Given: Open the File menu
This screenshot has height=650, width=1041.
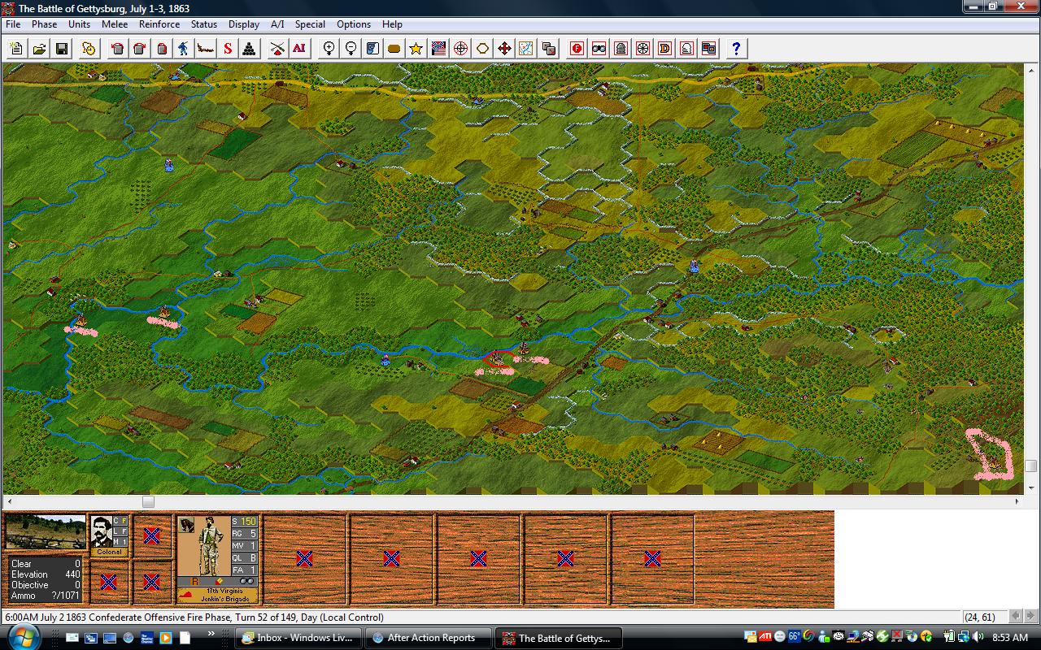Looking at the screenshot, I should coord(13,24).
